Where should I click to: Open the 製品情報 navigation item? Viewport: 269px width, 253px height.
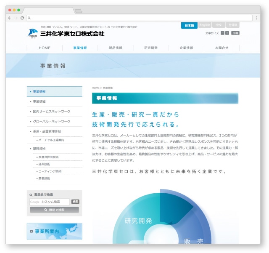116,48
